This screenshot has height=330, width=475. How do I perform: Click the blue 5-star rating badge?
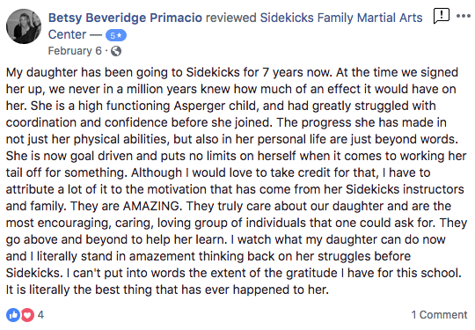[x=116, y=35]
